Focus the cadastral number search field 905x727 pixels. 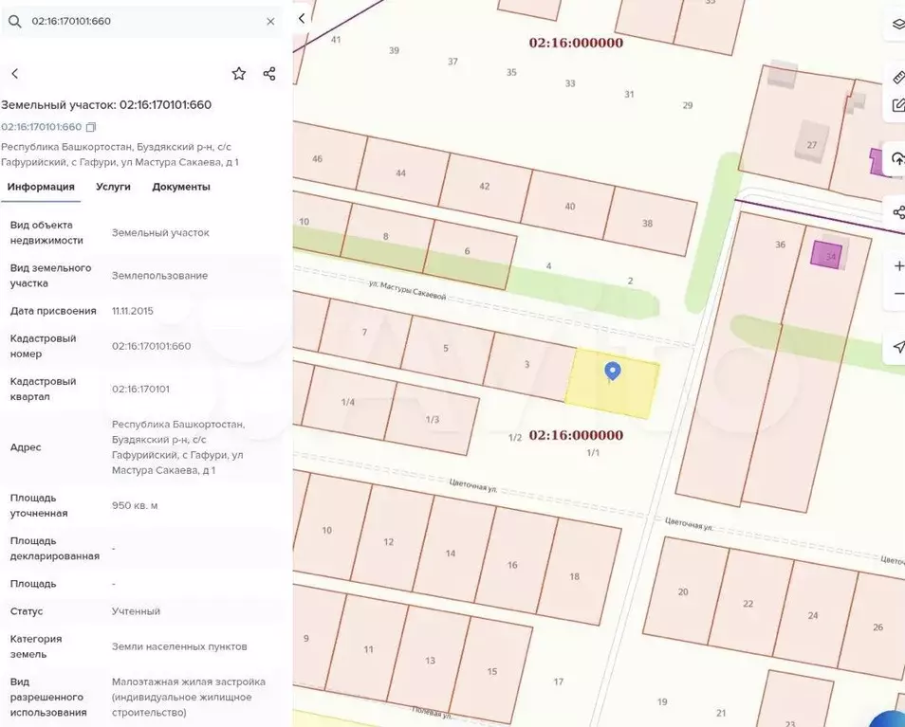coord(141,22)
